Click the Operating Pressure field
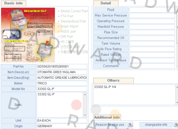178x129 pixels. pos(152,21)
